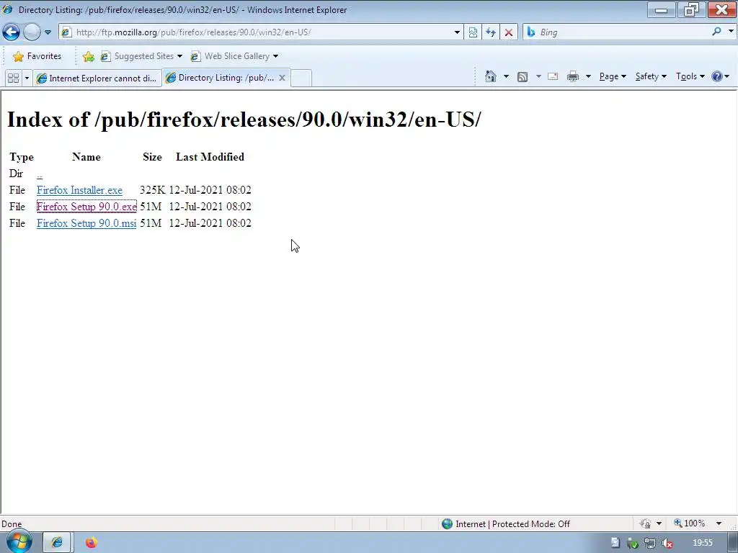Refresh the page with the Refresh icon
Screen dimensions: 738x553
(x=490, y=32)
